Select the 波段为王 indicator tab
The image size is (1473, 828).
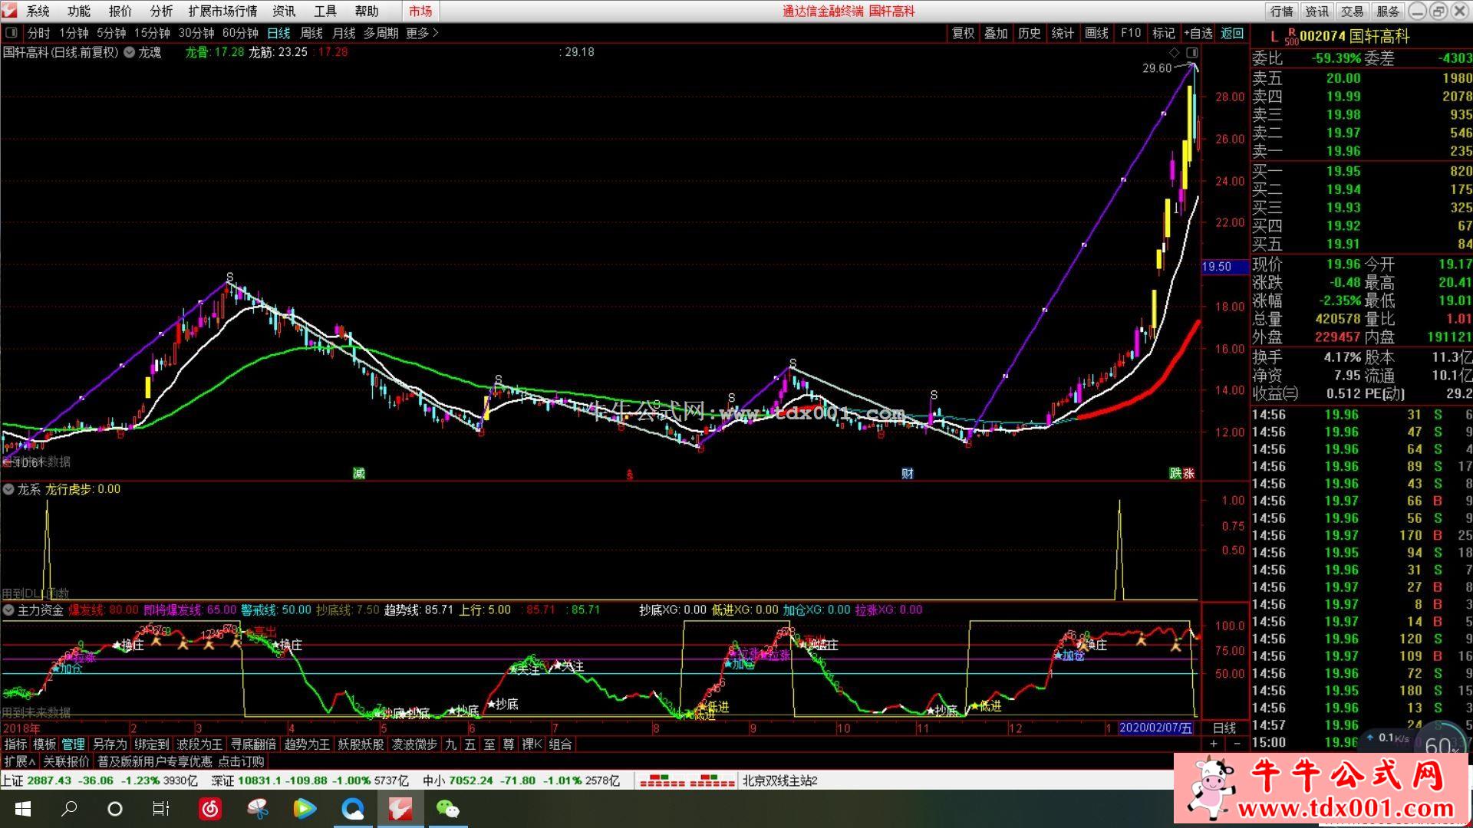click(x=199, y=744)
